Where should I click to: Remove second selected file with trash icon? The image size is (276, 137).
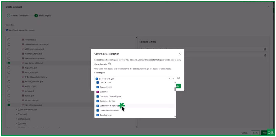point(265,55)
